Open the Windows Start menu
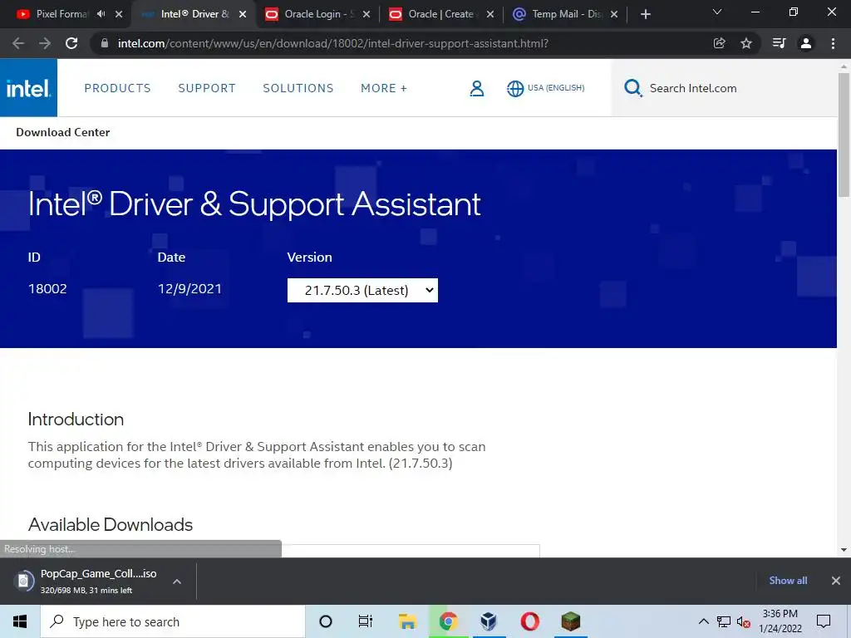Image resolution: width=851 pixels, height=638 pixels. pos(20,621)
